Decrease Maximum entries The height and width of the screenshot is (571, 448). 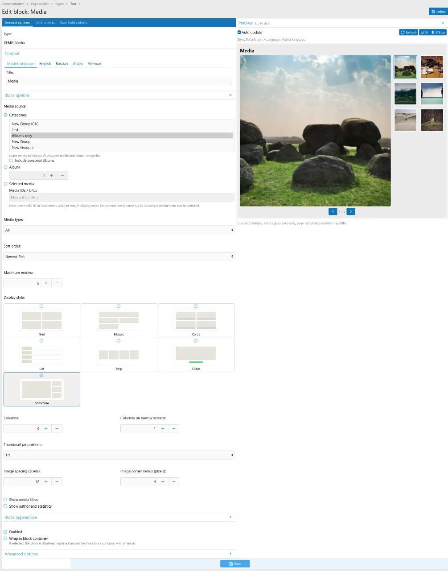tap(57, 283)
